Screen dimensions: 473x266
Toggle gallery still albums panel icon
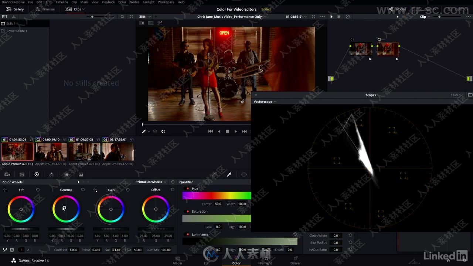[x=4, y=17]
